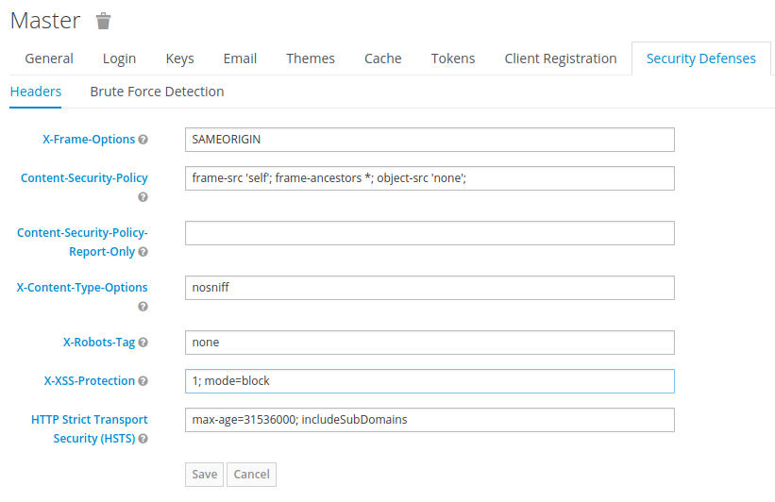
Task: Delete the Master realm with the trash icon
Action: pyautogui.click(x=103, y=22)
